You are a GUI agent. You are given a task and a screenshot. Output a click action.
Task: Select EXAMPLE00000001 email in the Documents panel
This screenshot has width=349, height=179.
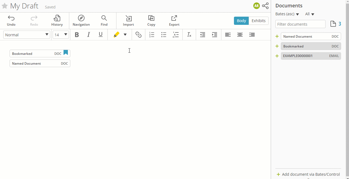click(x=311, y=56)
